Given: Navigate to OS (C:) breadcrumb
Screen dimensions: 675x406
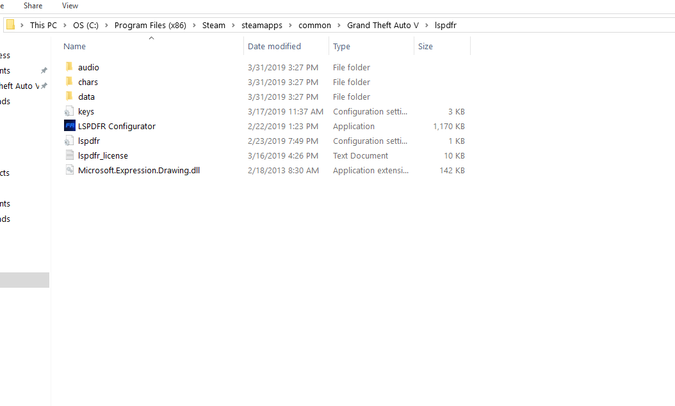Looking at the screenshot, I should point(86,26).
